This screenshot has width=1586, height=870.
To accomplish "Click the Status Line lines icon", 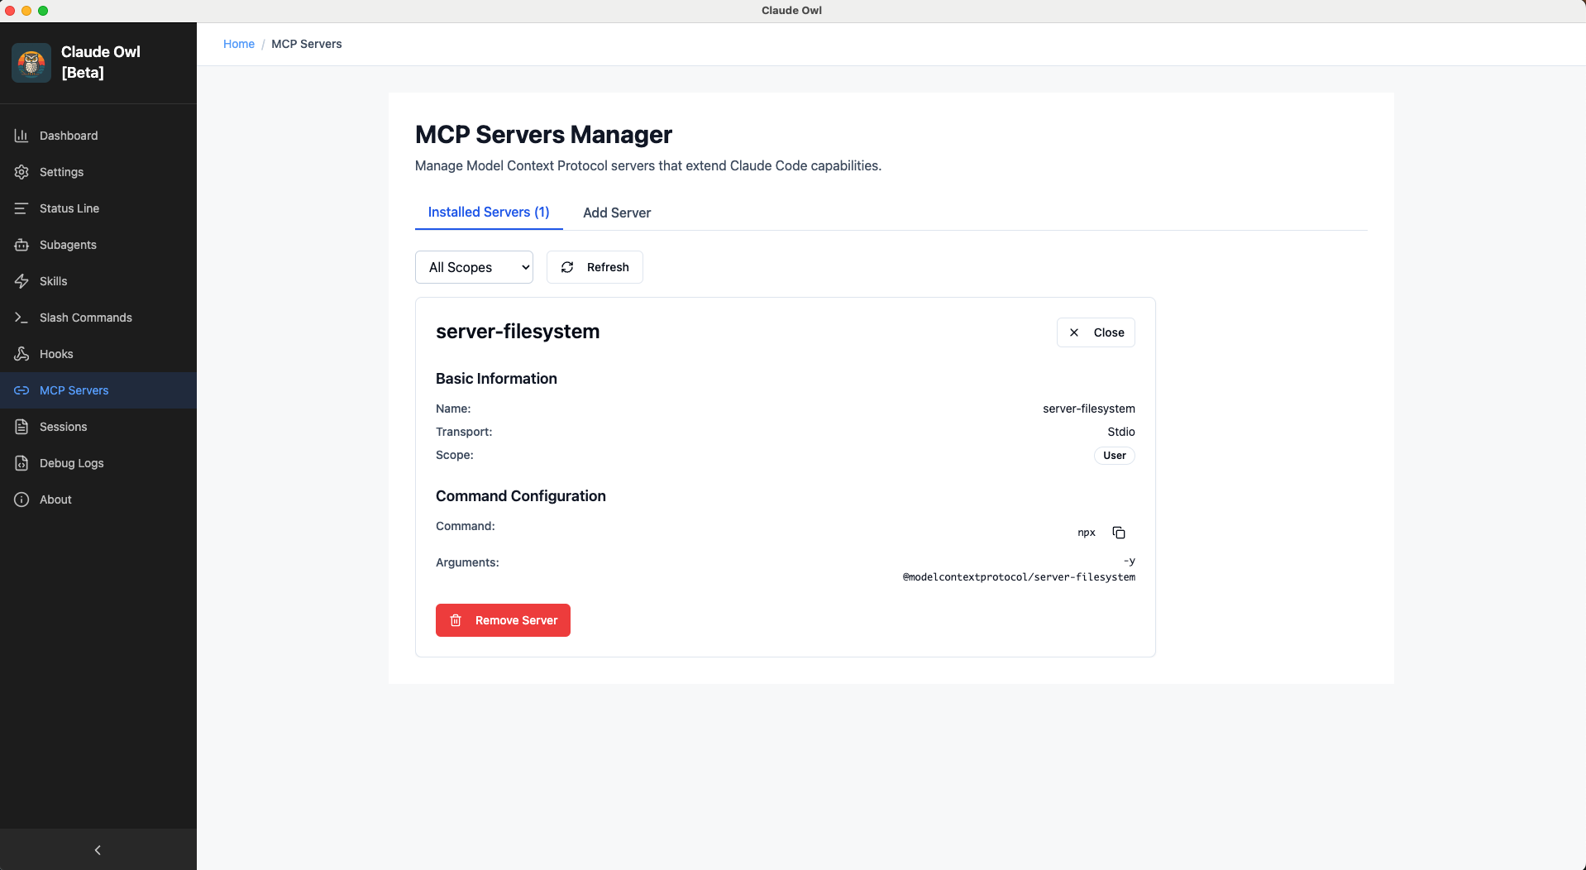I will tap(21, 208).
